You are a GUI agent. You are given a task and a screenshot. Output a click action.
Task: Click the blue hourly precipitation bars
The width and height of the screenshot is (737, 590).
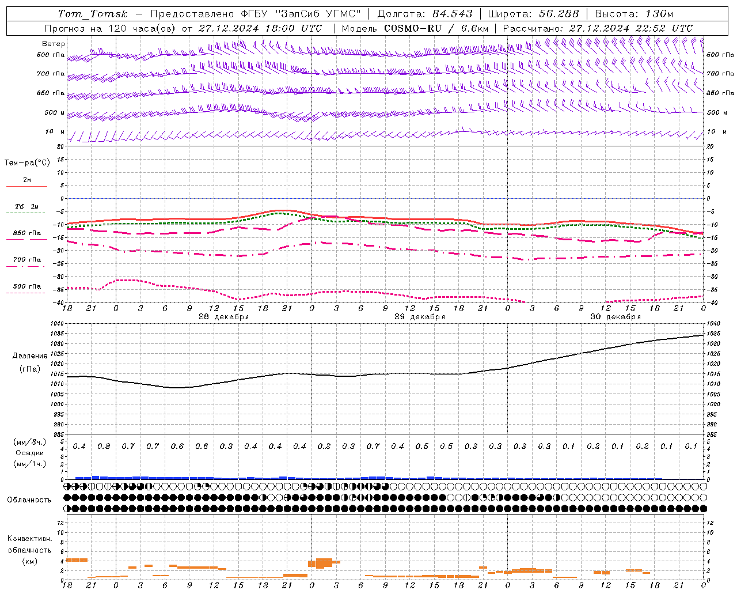pyautogui.click(x=368, y=478)
